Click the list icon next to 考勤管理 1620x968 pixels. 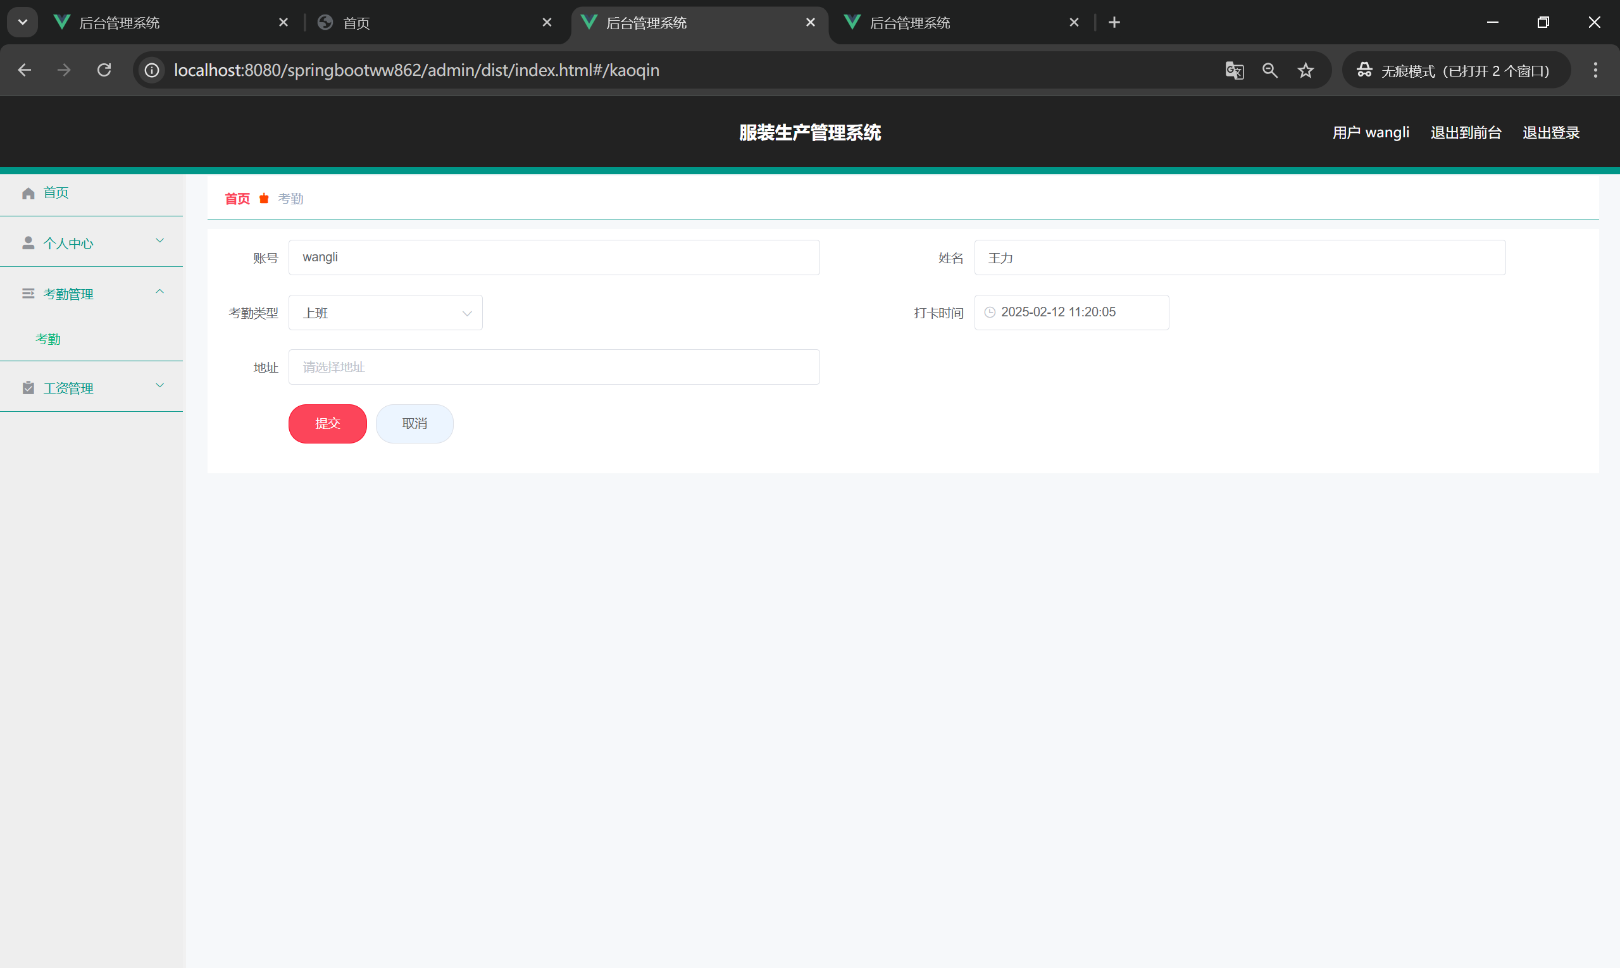pos(28,294)
